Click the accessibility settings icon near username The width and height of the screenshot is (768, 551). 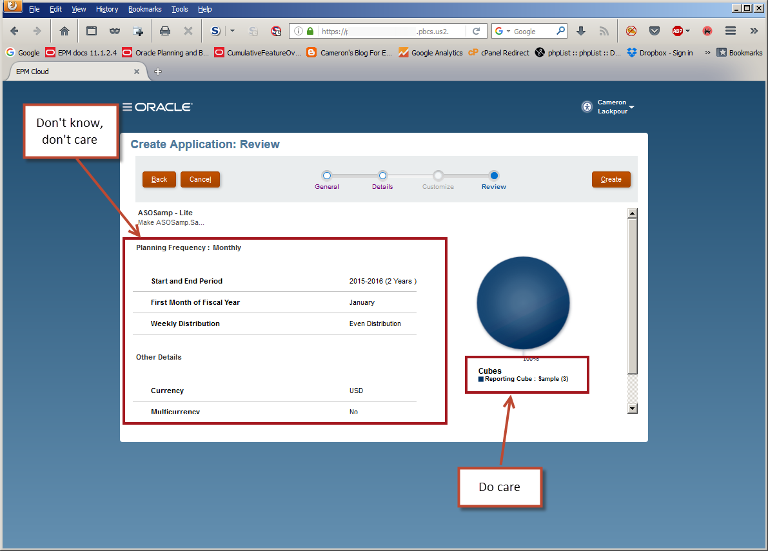pyautogui.click(x=587, y=107)
